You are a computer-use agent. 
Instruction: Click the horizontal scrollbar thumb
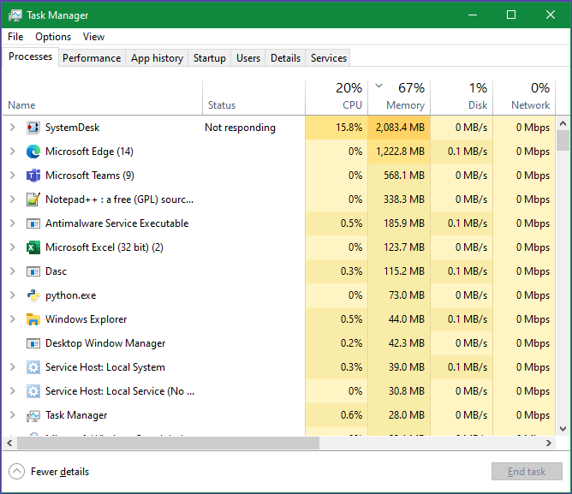(168, 443)
